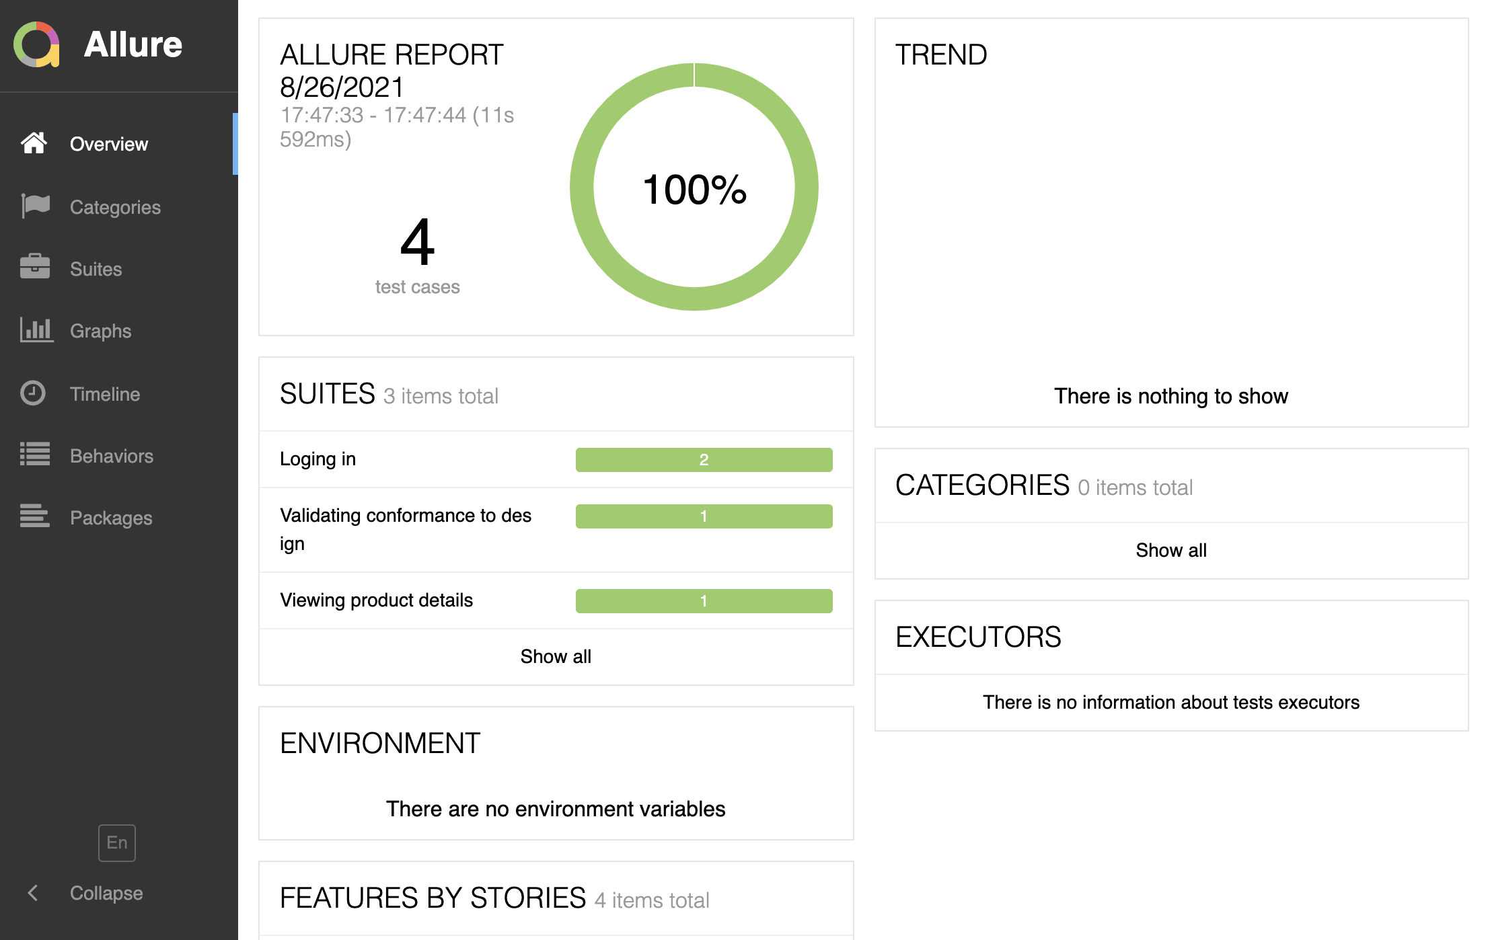Click the Timeline clock icon
1488x940 pixels.
[x=33, y=393]
